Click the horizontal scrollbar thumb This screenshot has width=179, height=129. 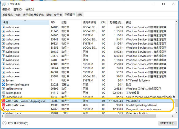(x=80, y=116)
